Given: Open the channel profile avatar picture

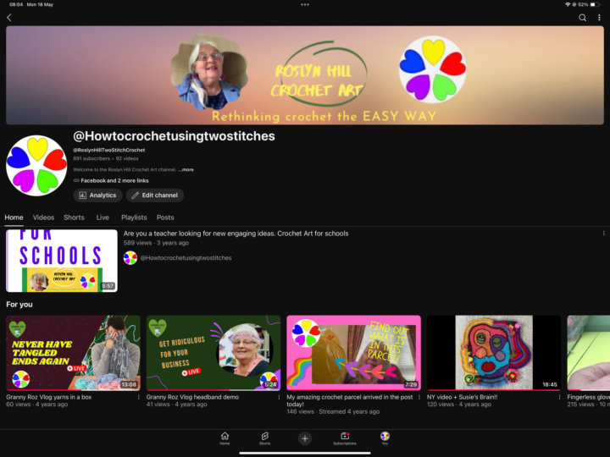Looking at the screenshot, I should click(36, 166).
